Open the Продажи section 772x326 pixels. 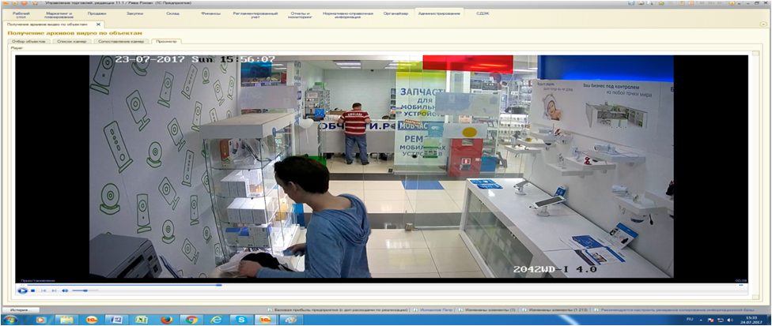pyautogui.click(x=96, y=13)
